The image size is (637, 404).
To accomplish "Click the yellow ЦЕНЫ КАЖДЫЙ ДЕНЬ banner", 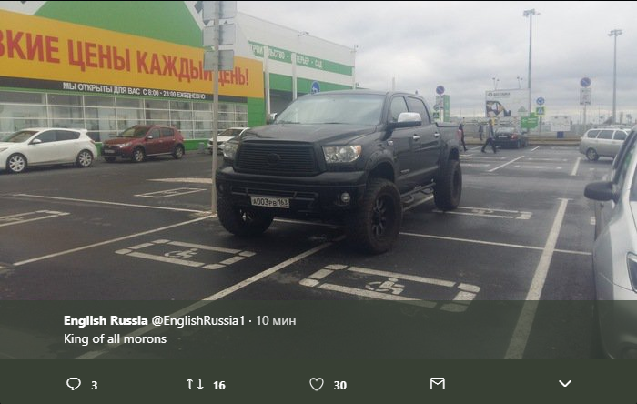I will [126, 56].
